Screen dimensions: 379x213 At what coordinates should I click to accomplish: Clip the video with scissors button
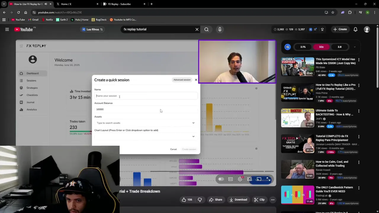point(259,200)
